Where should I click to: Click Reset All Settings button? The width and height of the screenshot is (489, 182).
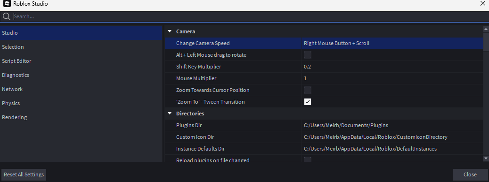(x=24, y=174)
